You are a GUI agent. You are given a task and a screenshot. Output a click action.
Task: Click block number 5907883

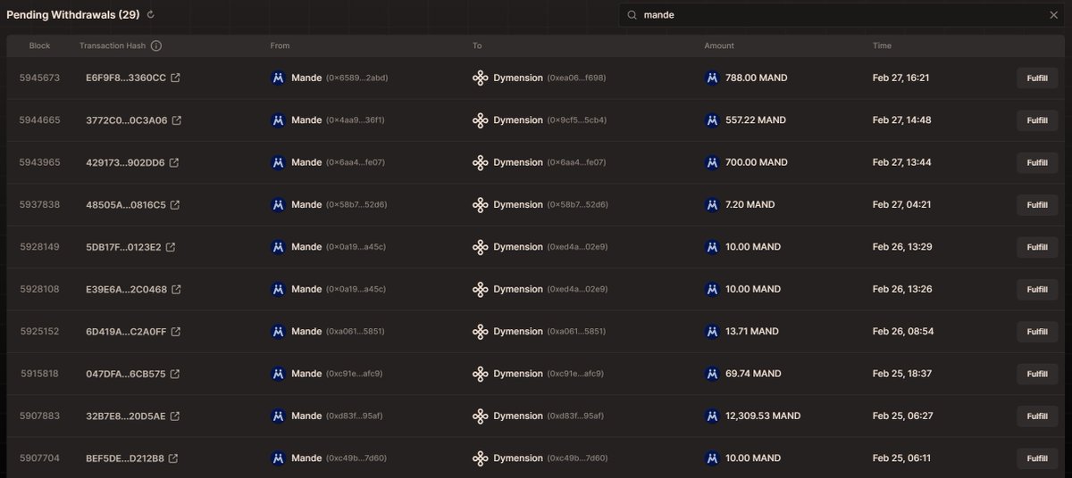tap(40, 416)
